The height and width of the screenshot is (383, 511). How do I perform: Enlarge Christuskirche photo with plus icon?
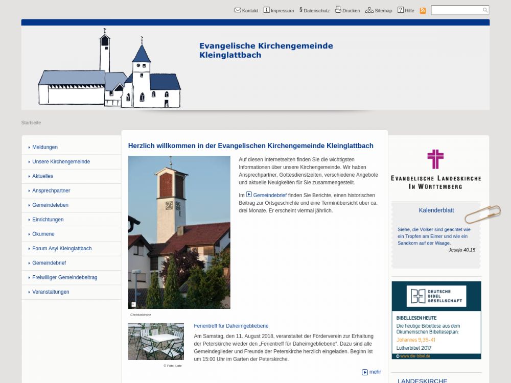pos(133,304)
